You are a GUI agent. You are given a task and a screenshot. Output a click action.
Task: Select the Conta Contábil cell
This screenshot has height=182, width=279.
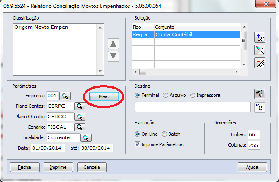(x=197, y=34)
